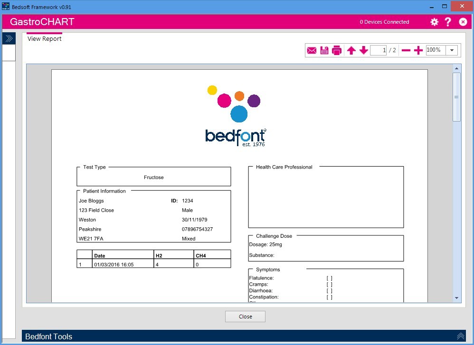Click the postcode 'WE21 7FA'
This screenshot has width=474, height=345.
tap(91, 239)
